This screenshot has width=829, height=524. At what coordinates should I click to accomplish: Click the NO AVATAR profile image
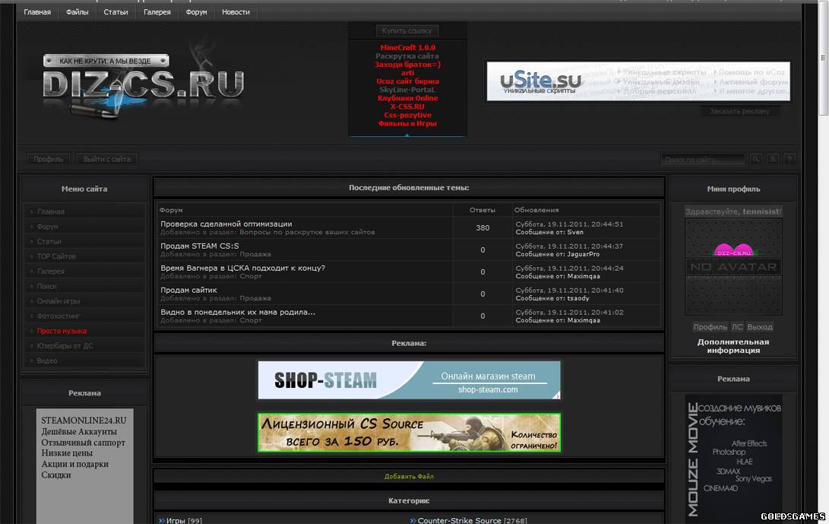[x=733, y=267]
